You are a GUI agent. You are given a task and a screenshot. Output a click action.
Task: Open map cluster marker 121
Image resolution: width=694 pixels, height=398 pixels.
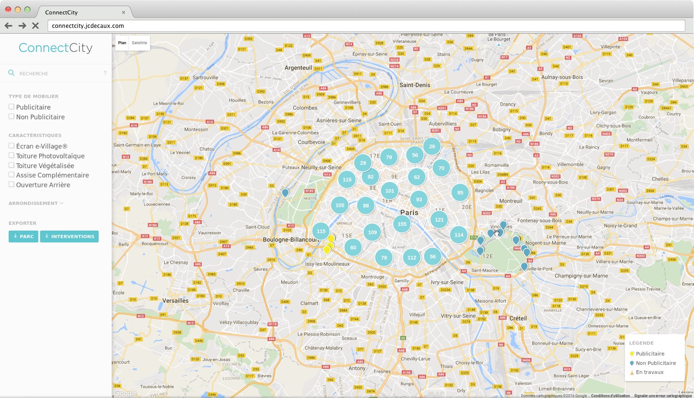pos(439,220)
